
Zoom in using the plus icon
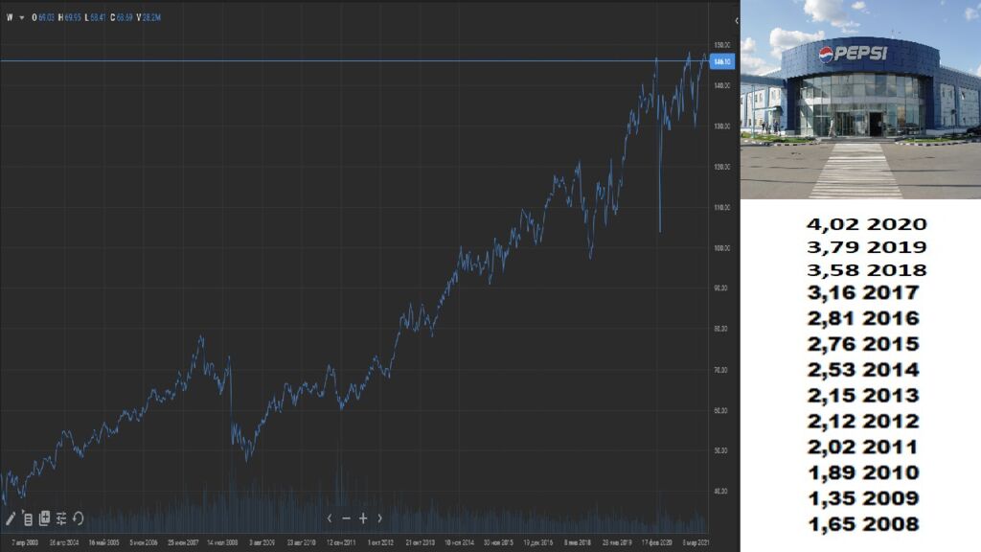[x=363, y=518]
